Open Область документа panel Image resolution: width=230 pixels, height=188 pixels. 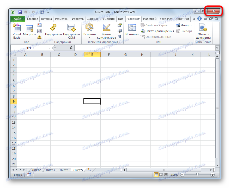(203, 31)
